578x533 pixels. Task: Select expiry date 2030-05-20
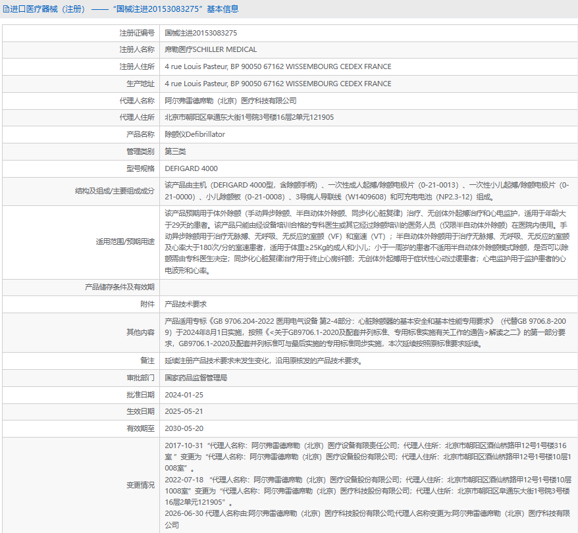point(184,429)
